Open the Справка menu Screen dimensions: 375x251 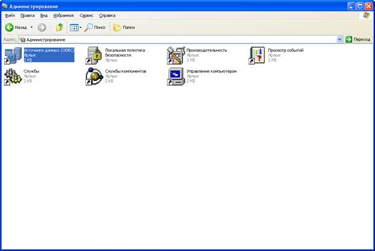click(107, 15)
